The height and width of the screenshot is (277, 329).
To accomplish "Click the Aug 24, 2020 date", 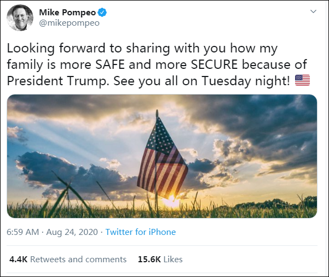I will [x=72, y=232].
